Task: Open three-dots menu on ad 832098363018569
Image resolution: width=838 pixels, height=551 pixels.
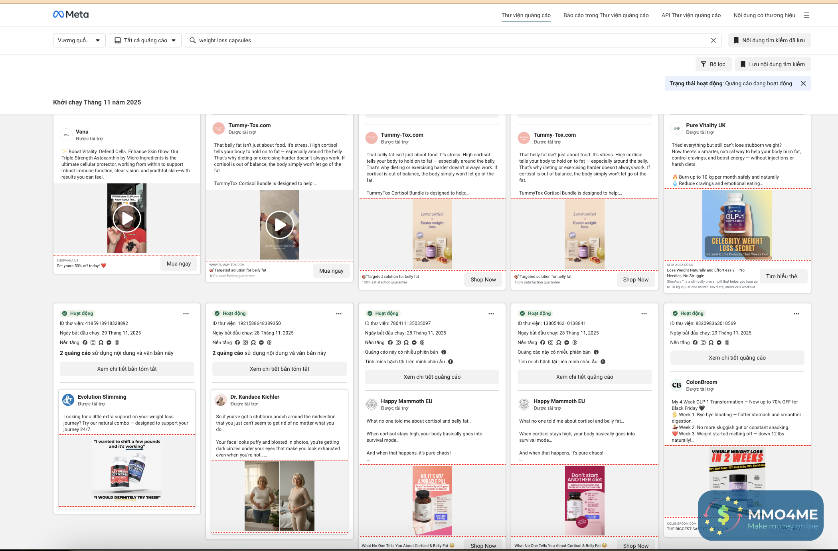Action: coord(796,314)
